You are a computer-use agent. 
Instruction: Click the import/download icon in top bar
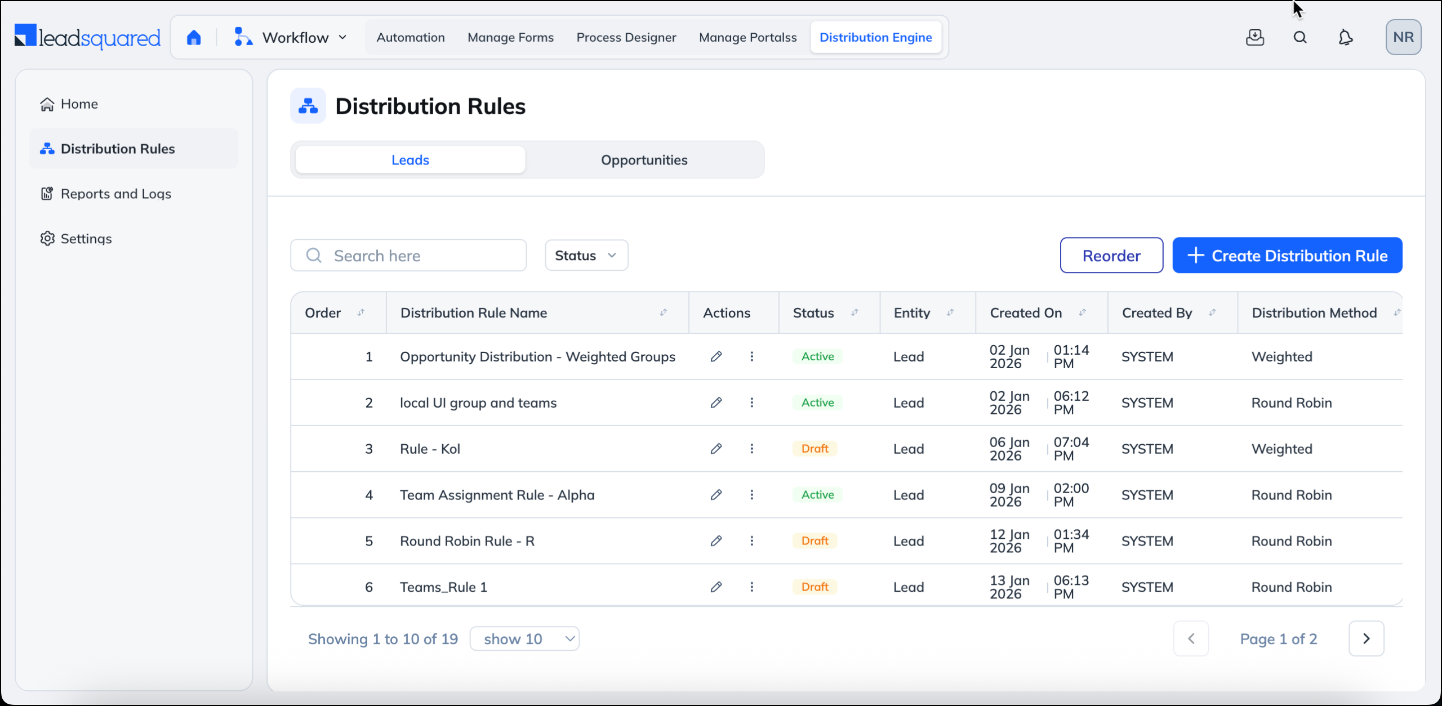[x=1255, y=37]
